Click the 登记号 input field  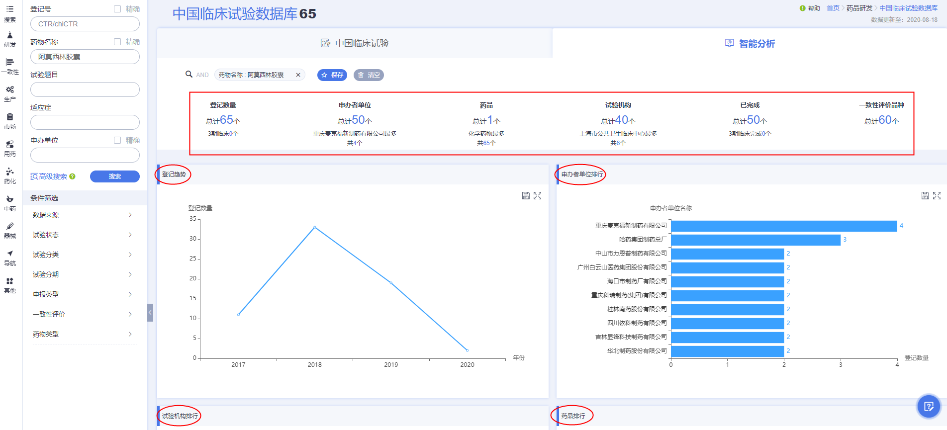(x=85, y=24)
